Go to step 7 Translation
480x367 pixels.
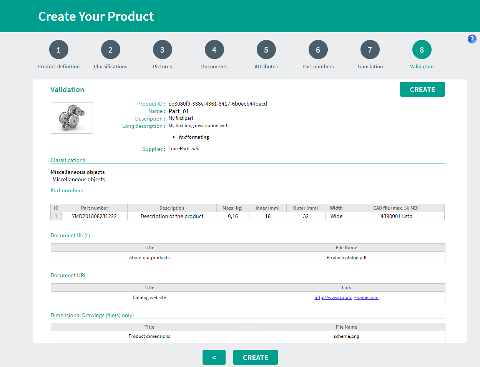point(370,50)
